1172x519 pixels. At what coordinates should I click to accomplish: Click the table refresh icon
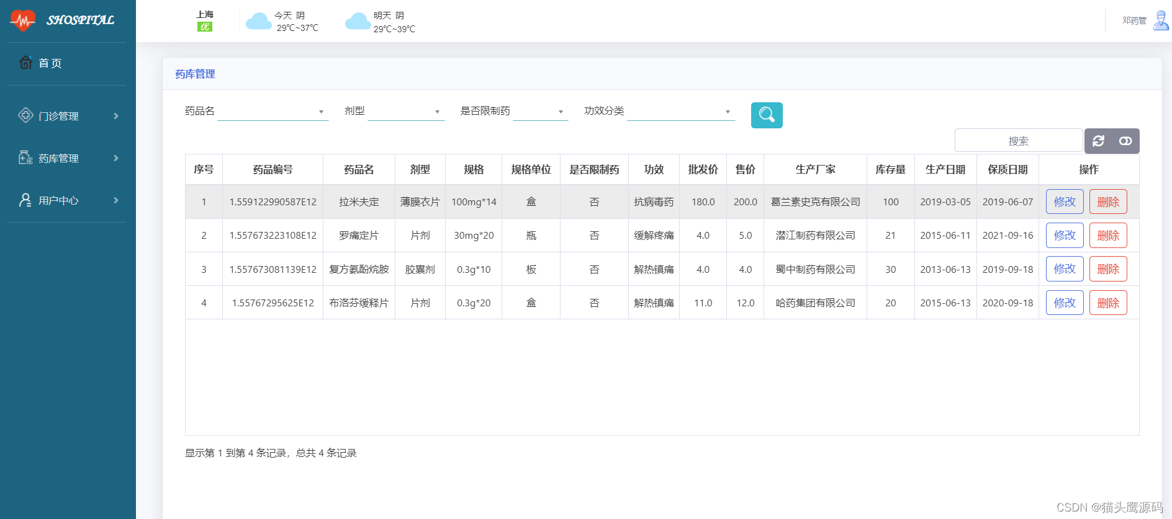[1098, 141]
